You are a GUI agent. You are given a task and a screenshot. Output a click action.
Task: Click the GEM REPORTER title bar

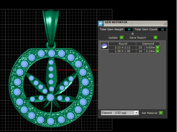[133, 23]
